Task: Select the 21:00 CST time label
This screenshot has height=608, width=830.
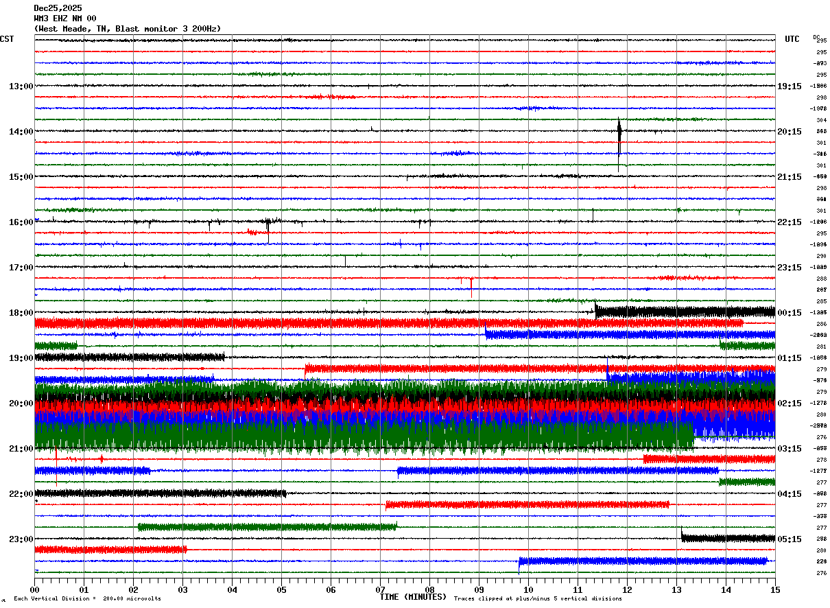Action: tap(21, 448)
